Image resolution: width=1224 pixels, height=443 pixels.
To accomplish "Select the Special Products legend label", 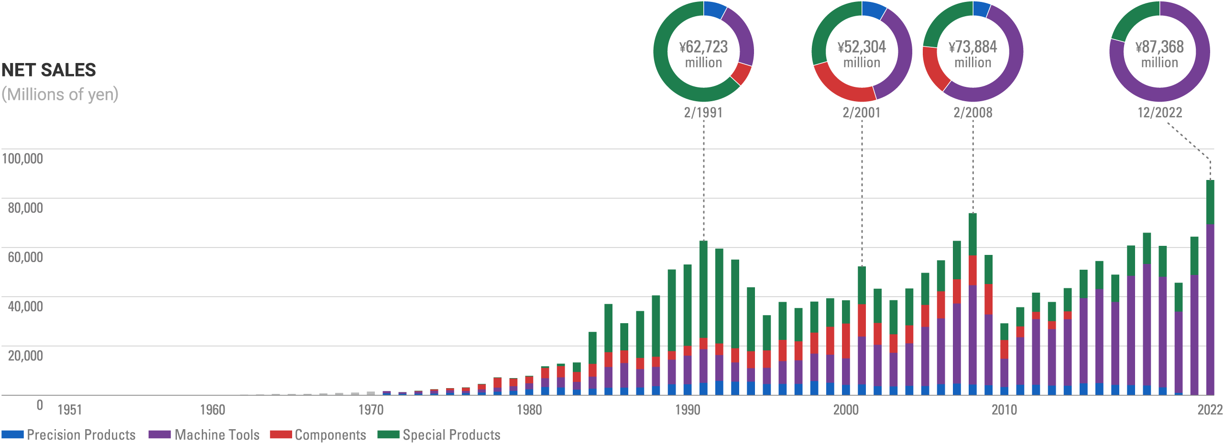I will click(451, 435).
